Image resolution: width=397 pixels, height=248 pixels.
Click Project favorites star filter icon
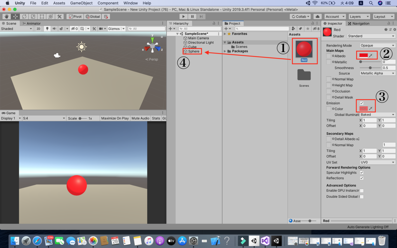point(308,29)
